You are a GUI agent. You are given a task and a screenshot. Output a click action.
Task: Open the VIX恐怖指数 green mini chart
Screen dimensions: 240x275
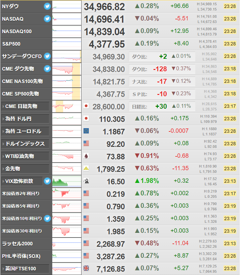click(67, 181)
